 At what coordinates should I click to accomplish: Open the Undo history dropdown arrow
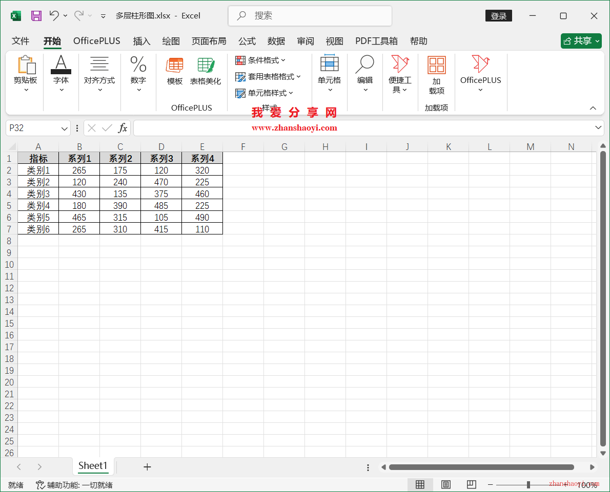[65, 16]
